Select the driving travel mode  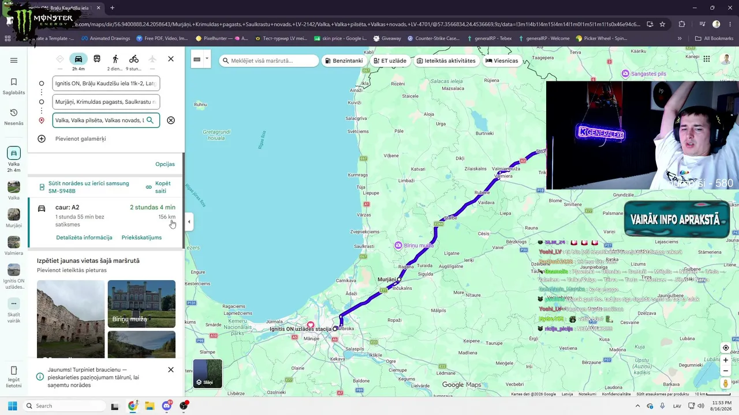79,59
